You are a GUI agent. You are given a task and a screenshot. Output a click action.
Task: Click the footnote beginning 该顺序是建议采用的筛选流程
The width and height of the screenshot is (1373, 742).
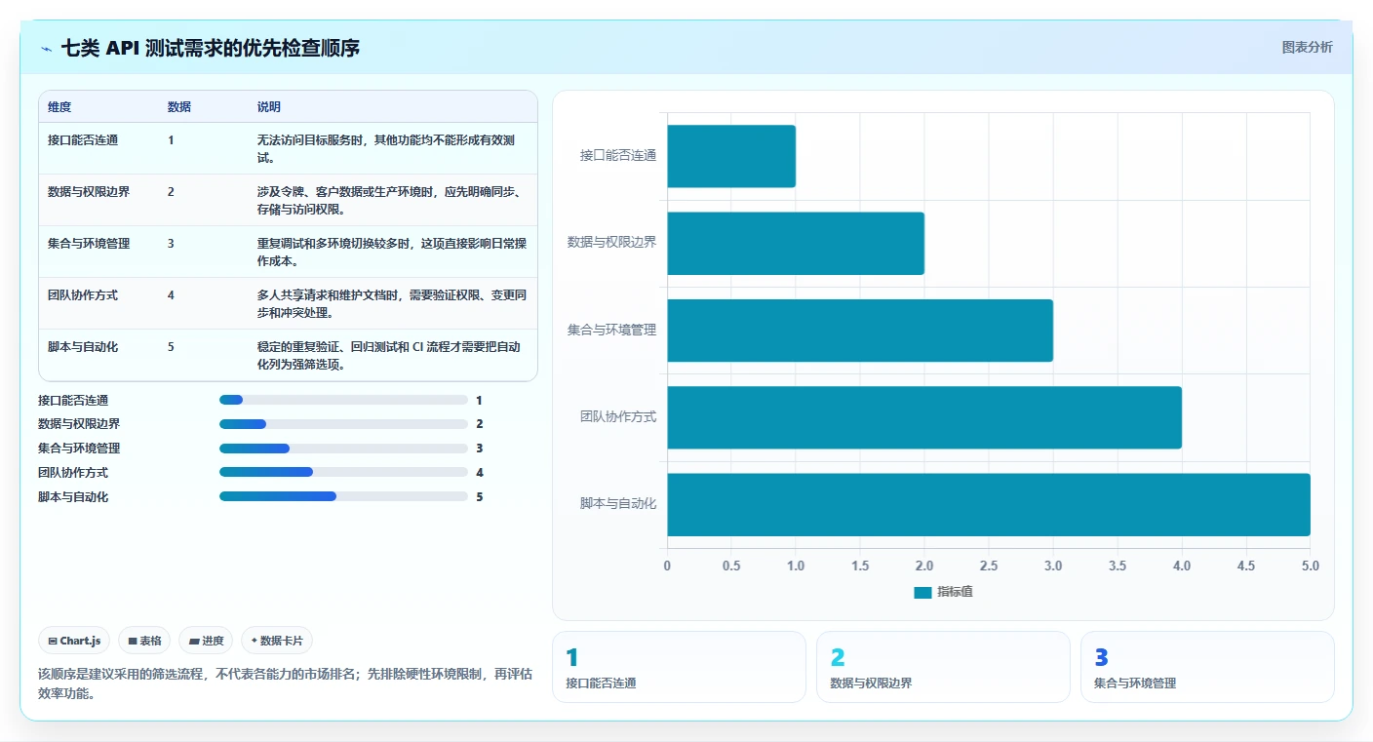[x=286, y=683]
